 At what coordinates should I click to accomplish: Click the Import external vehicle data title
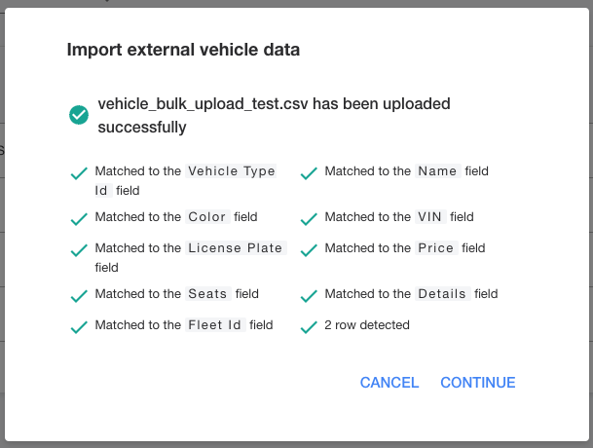coord(183,50)
